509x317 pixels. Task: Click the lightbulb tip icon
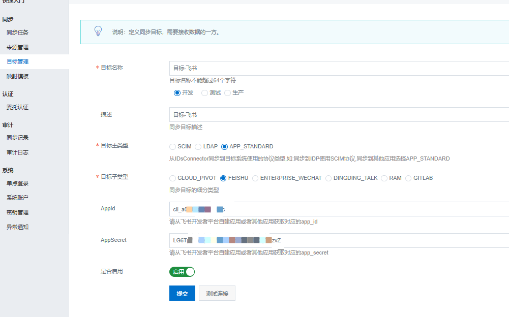point(98,31)
